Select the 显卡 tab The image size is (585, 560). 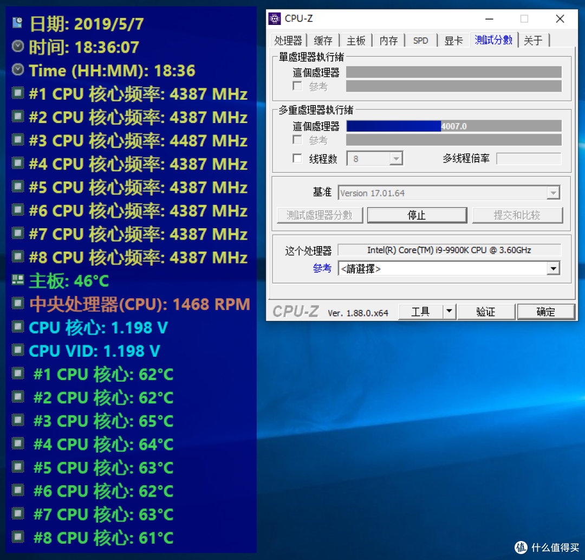pos(454,40)
